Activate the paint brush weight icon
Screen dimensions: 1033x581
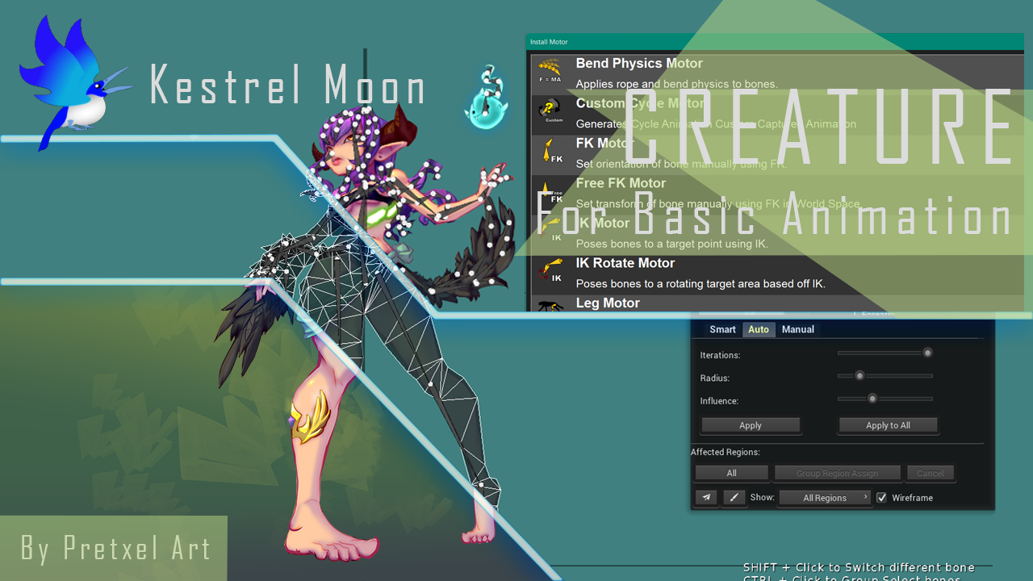pyautogui.click(x=734, y=498)
